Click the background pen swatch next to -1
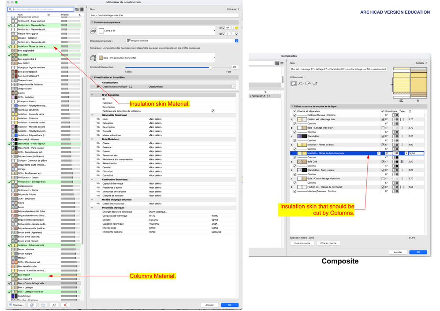Screen dimensions: 440x311 click(236, 33)
